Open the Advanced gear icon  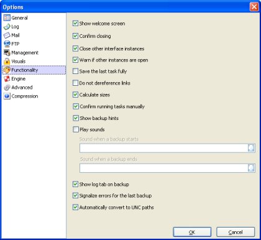7,88
